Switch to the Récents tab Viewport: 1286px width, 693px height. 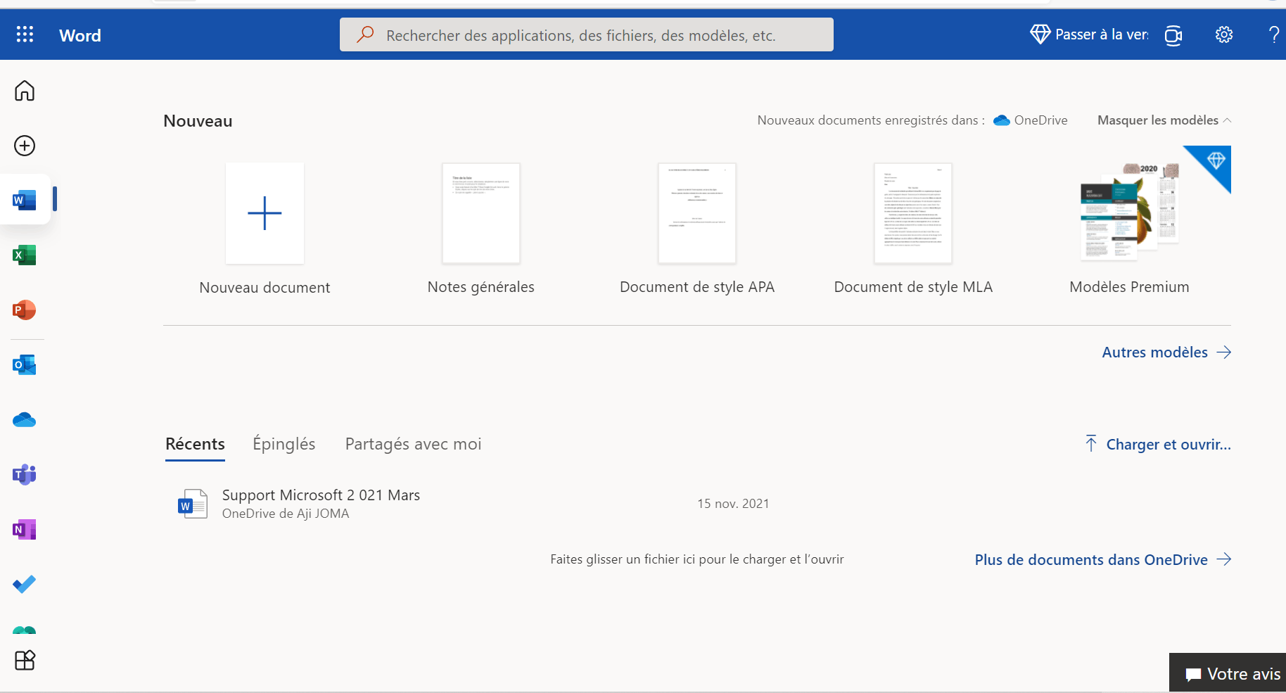tap(195, 444)
